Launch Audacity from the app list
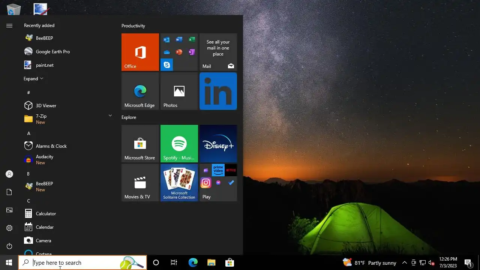The image size is (480, 270). (x=68, y=160)
